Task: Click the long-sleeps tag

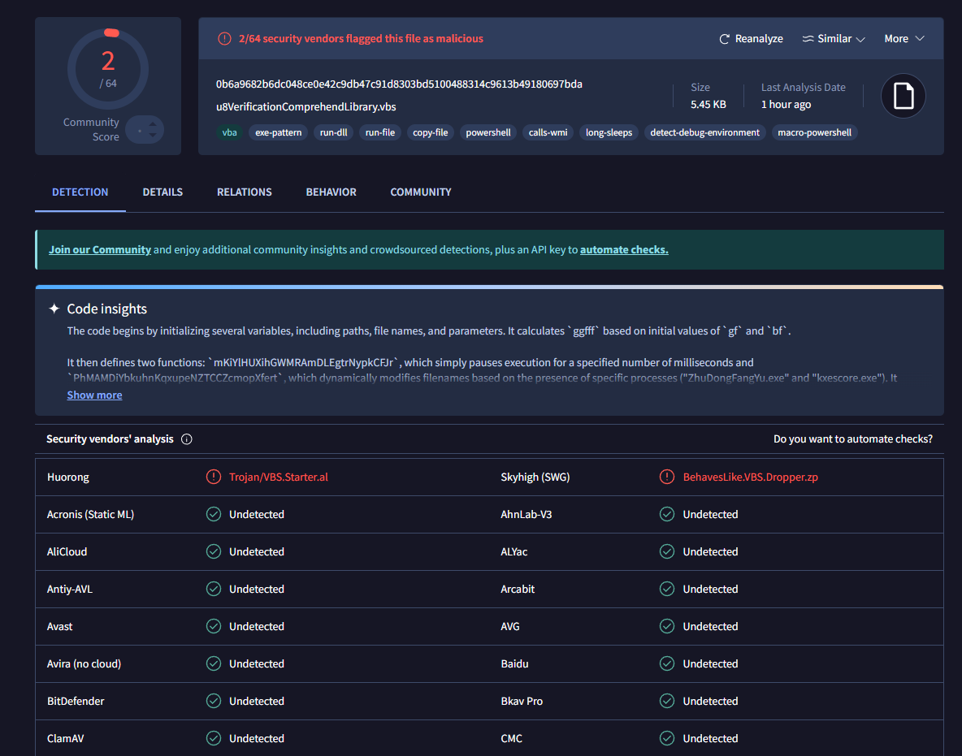Action: point(609,132)
